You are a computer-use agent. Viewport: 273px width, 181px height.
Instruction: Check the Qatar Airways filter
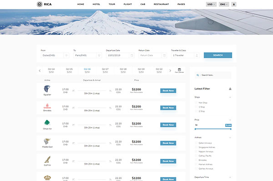pos(196,143)
